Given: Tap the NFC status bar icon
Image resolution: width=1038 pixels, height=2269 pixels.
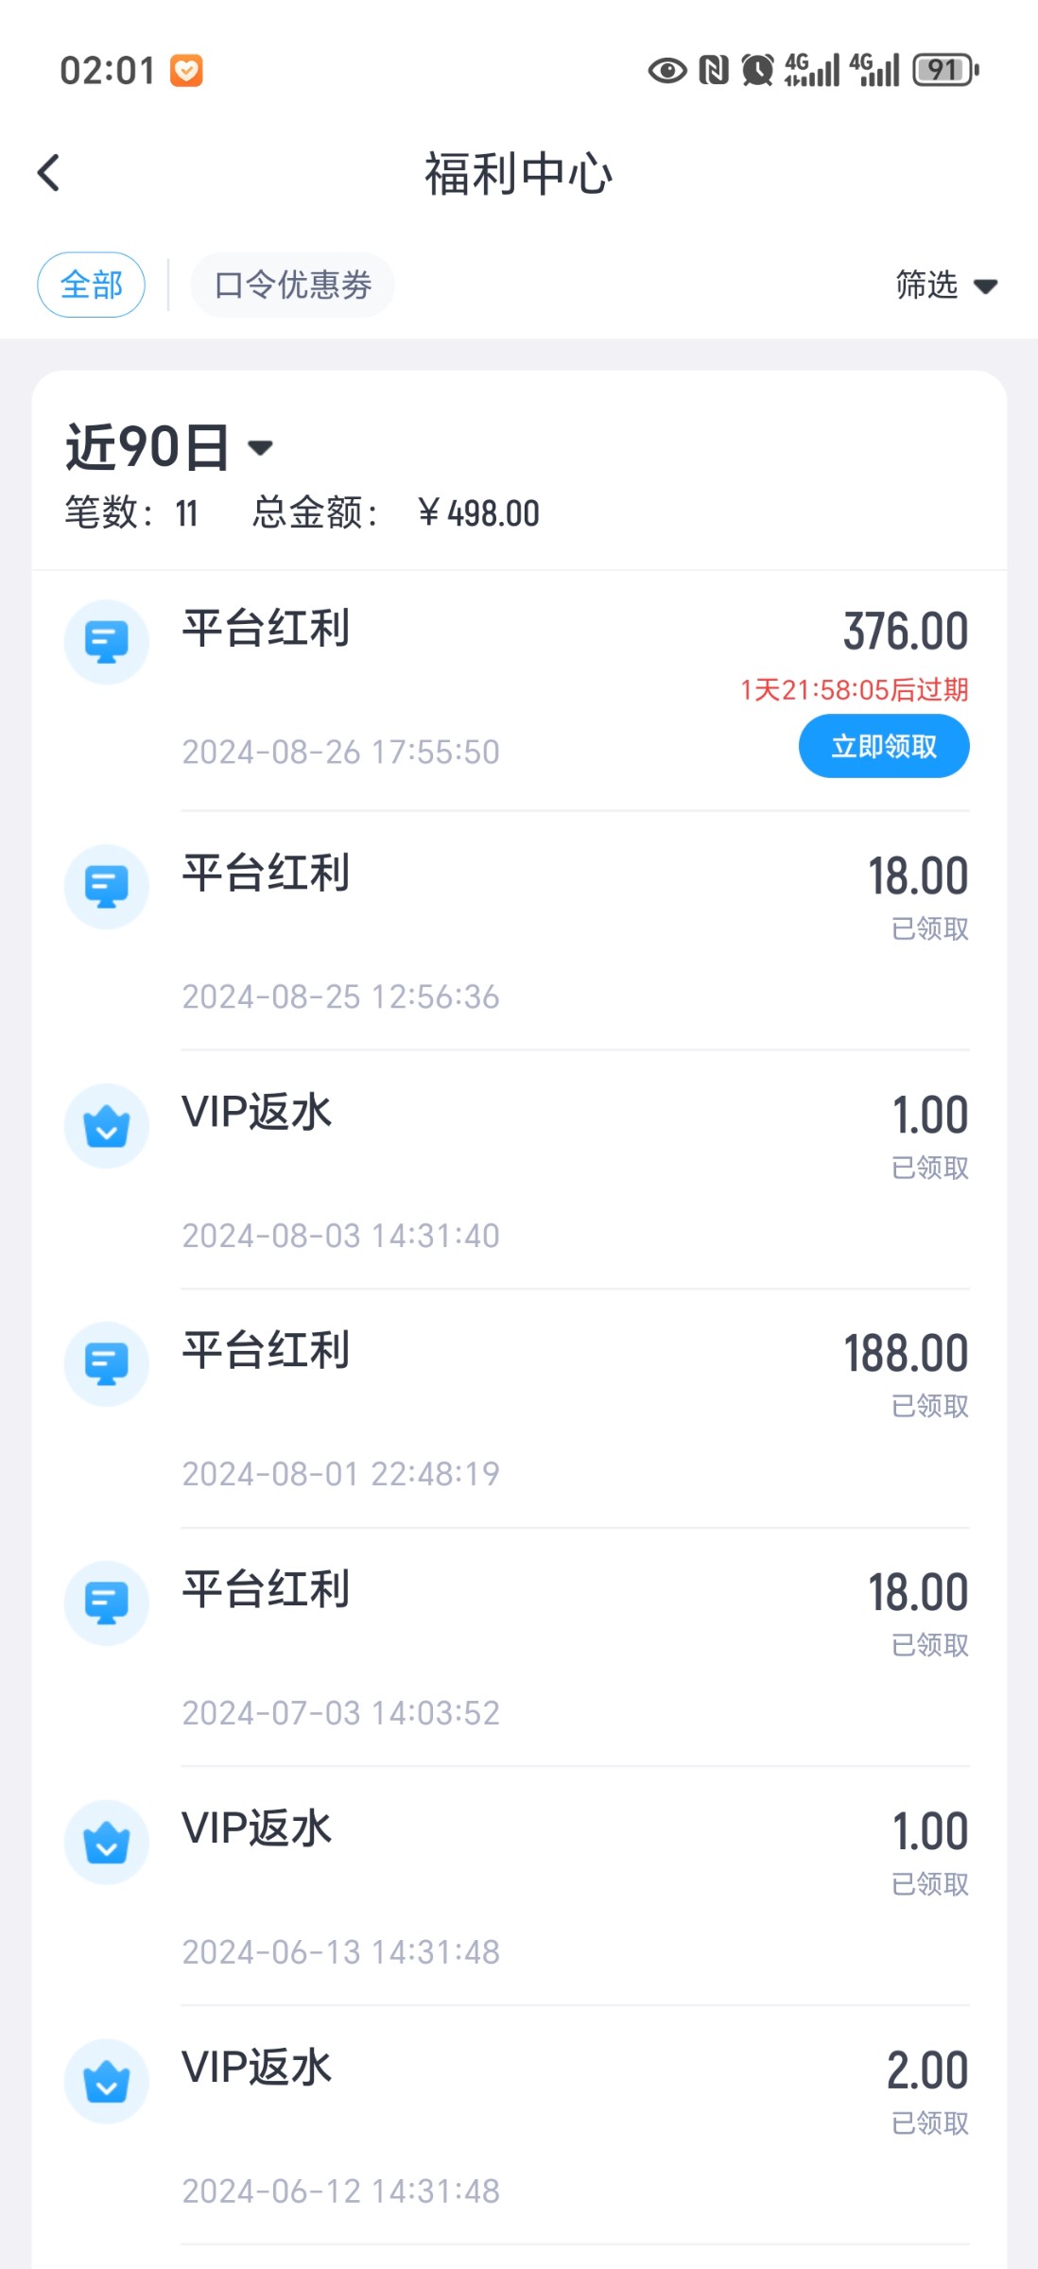Looking at the screenshot, I should click(x=714, y=70).
